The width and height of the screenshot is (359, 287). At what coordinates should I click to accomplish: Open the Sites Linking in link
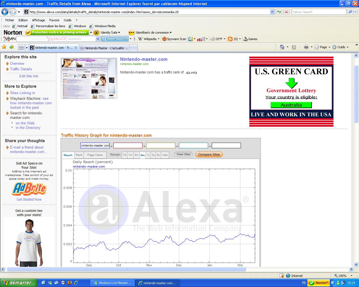(x=22, y=93)
